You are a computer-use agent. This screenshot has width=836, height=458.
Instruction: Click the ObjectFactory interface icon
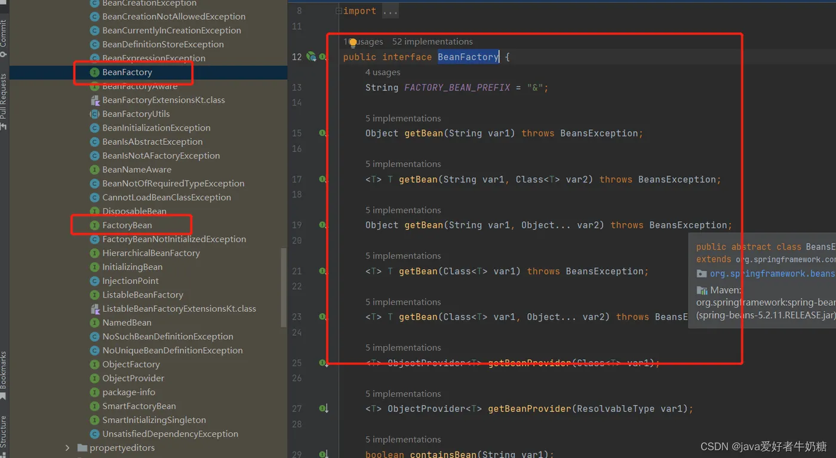tap(94, 364)
